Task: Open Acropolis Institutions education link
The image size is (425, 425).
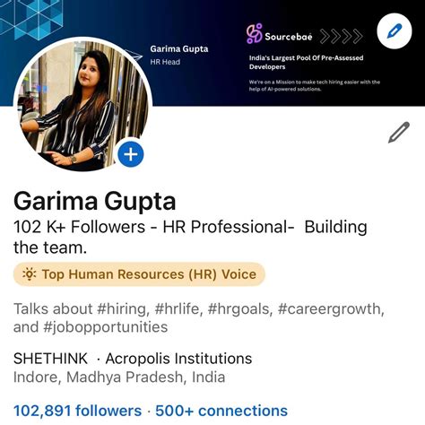Action: point(178,359)
